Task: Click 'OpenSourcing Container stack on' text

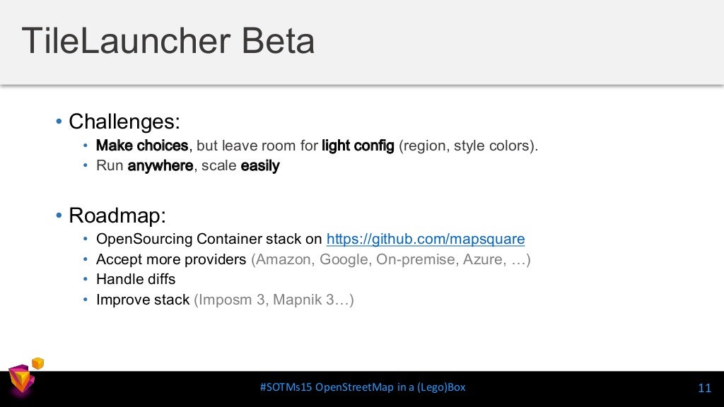Action: tap(209, 239)
